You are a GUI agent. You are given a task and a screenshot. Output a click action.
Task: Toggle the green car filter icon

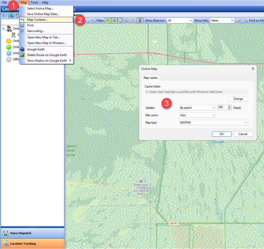pos(114,20)
